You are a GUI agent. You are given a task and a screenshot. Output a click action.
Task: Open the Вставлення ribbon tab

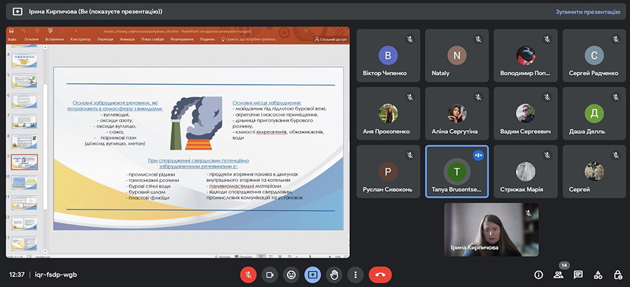click(54, 40)
